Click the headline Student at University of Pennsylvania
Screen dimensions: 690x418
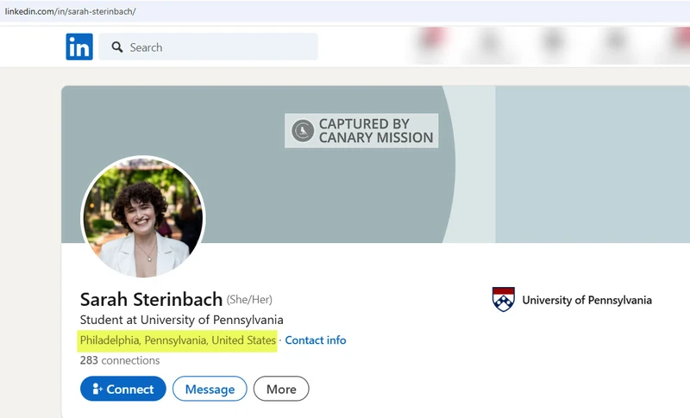pos(181,320)
